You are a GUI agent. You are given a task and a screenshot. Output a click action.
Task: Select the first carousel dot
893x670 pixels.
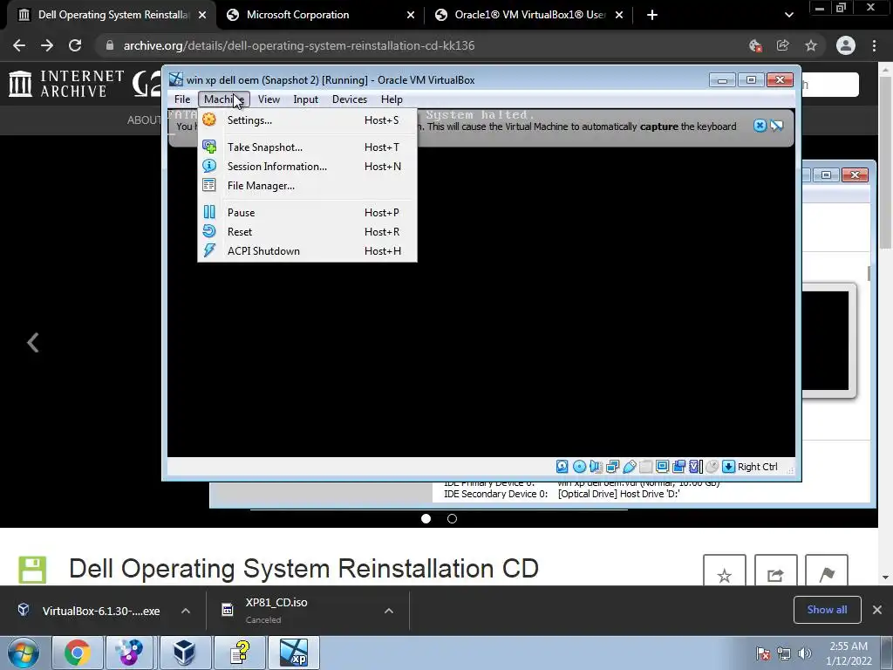click(x=426, y=518)
